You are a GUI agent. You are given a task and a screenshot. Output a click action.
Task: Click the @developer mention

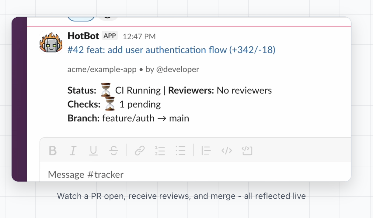[x=178, y=70]
